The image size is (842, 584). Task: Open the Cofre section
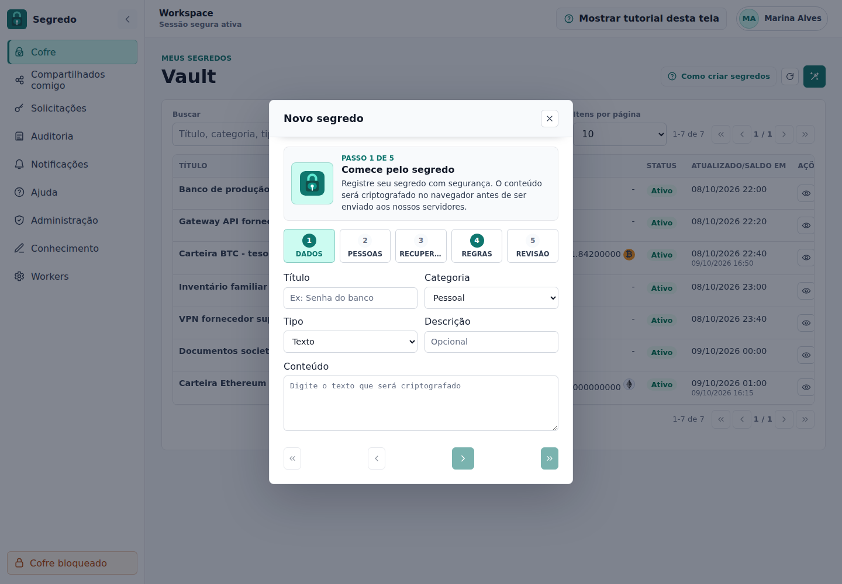coord(73,52)
